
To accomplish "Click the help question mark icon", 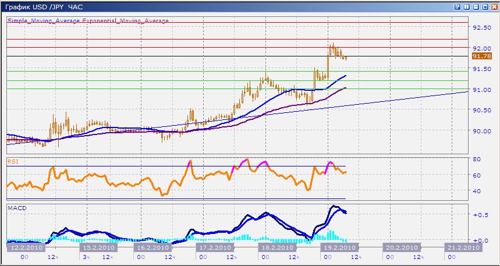I will (x=458, y=6).
